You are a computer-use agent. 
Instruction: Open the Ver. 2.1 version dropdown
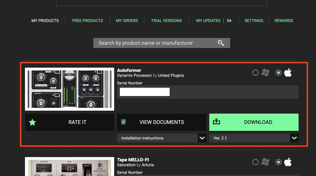(254, 138)
